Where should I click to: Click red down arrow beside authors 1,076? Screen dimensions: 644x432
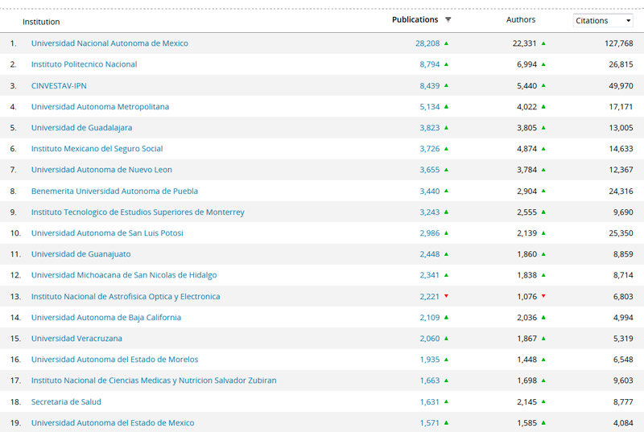point(543,296)
